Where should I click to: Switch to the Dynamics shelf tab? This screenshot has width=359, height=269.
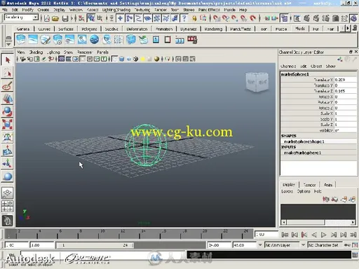188,29
